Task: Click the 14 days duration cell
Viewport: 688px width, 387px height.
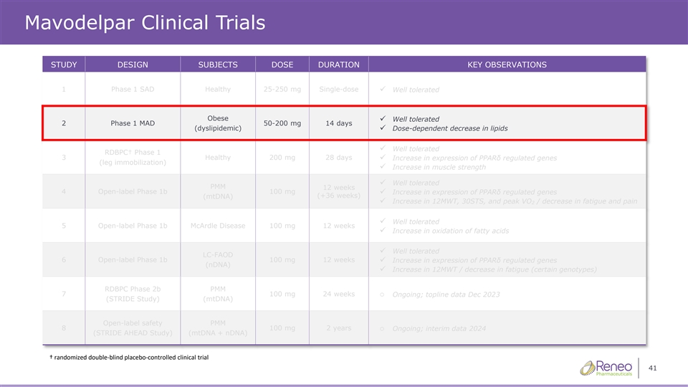Action: 339,123
